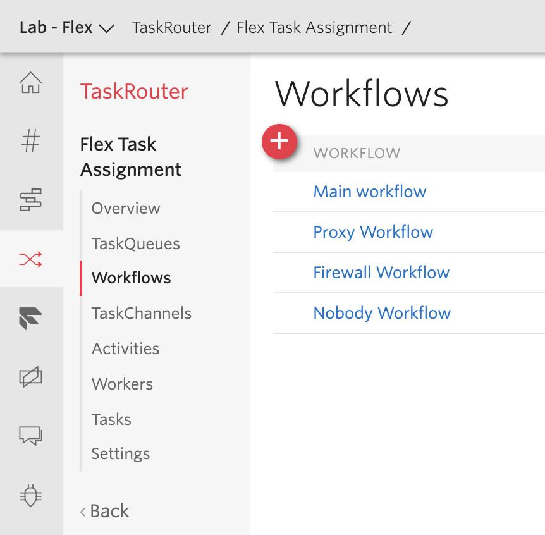Open the TaskChannels menu item

[142, 313]
